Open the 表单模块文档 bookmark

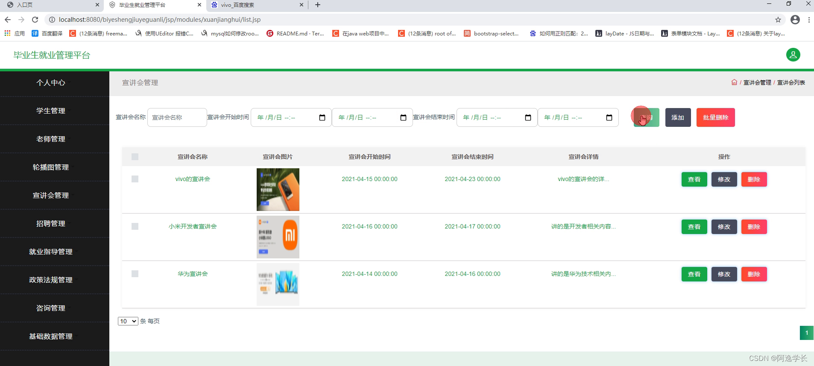click(691, 33)
